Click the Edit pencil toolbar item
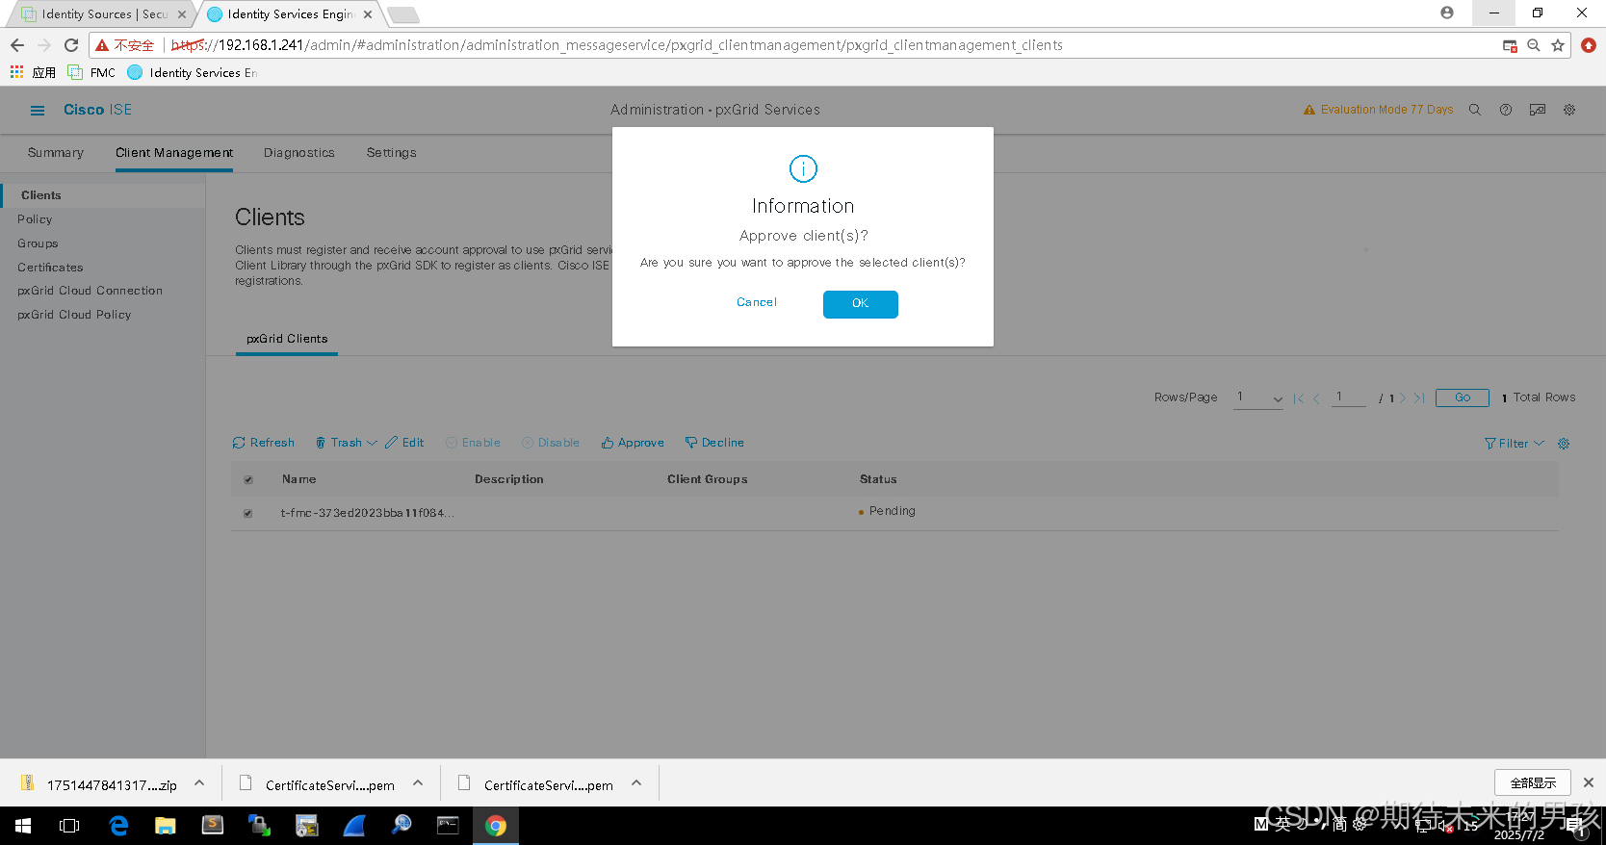Image resolution: width=1606 pixels, height=845 pixels. [x=404, y=443]
